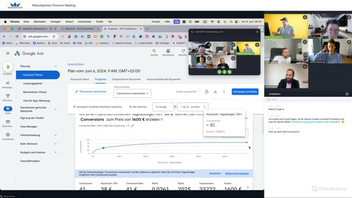Open the Gmail bookmark
Image resolution: width=352 pixels, height=198 pixels.
click(x=64, y=43)
